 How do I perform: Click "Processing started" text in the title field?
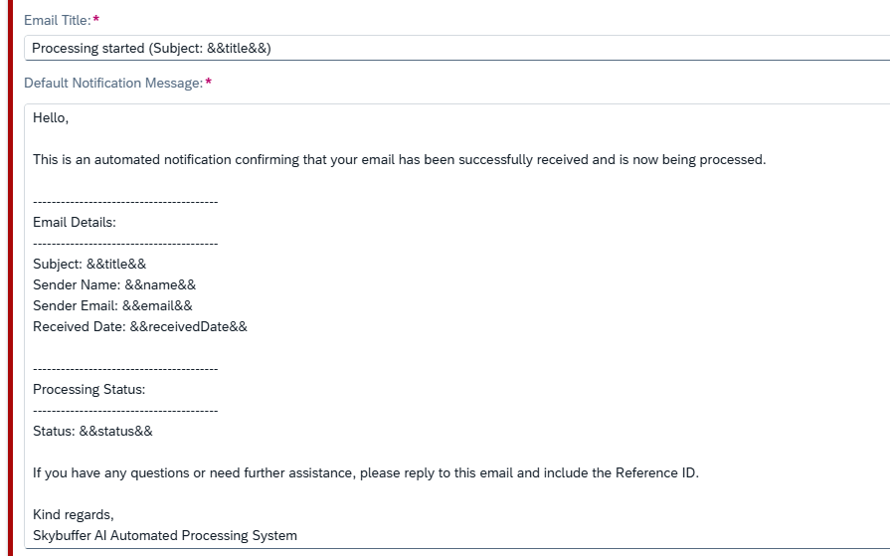coord(89,48)
